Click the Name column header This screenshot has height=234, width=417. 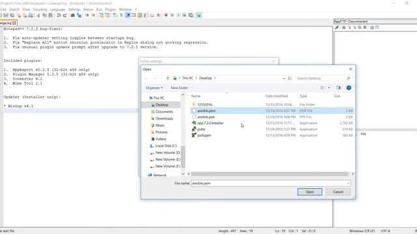196,96
